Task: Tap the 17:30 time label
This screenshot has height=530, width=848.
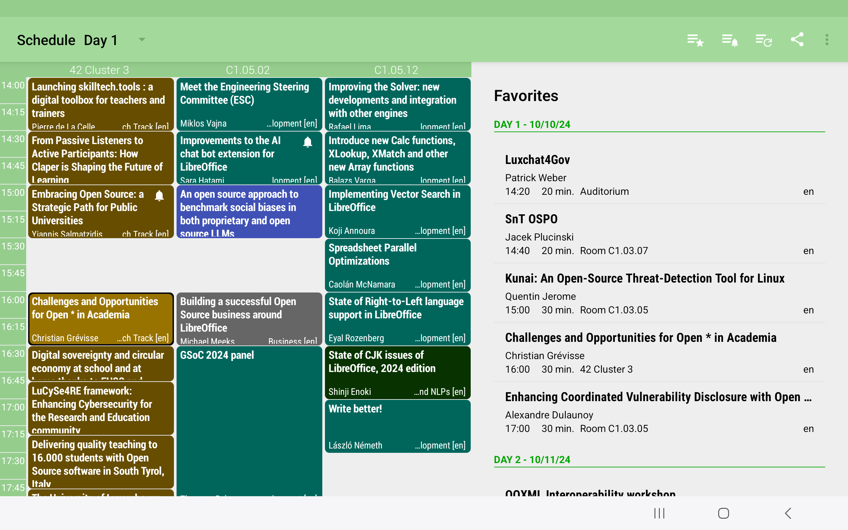Action: [x=13, y=460]
